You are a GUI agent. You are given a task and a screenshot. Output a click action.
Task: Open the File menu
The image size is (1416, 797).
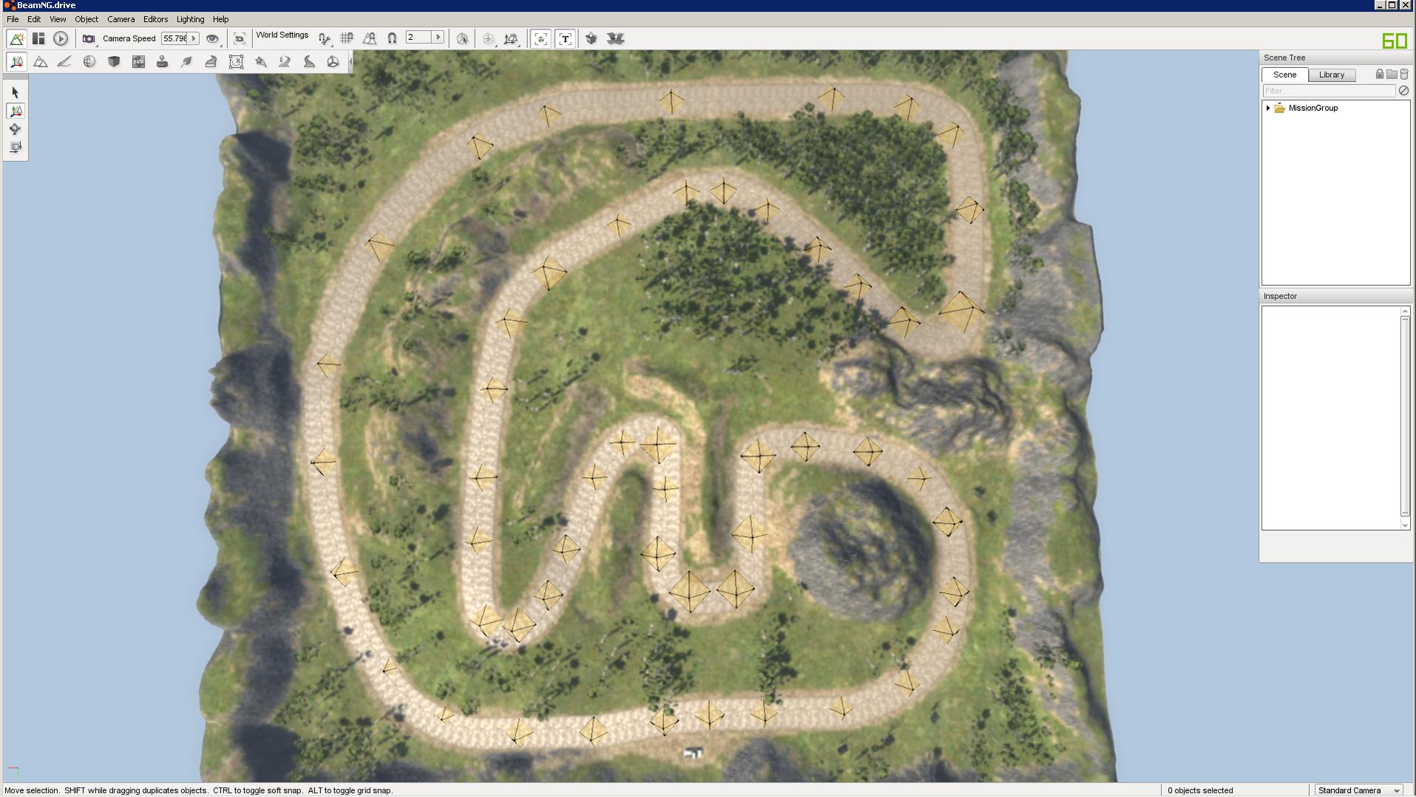pos(13,19)
